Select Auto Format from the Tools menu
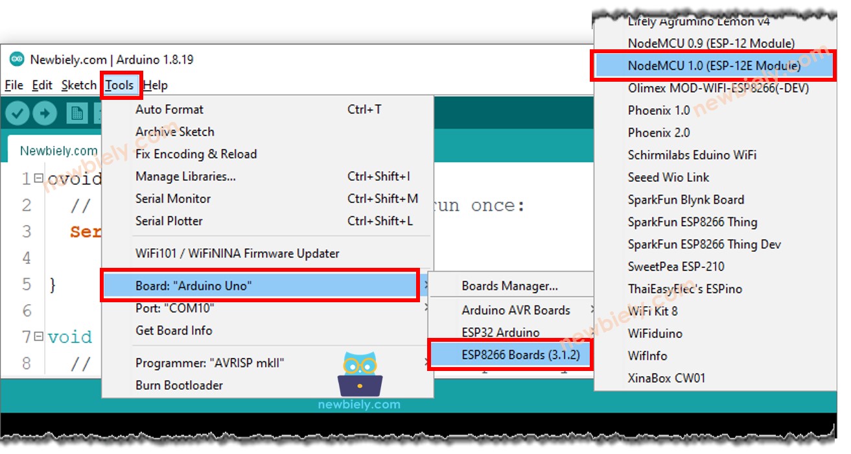 coord(171,109)
